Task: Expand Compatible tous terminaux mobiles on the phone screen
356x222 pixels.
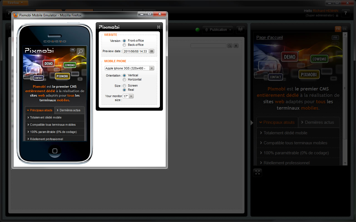Action: [x=55, y=125]
